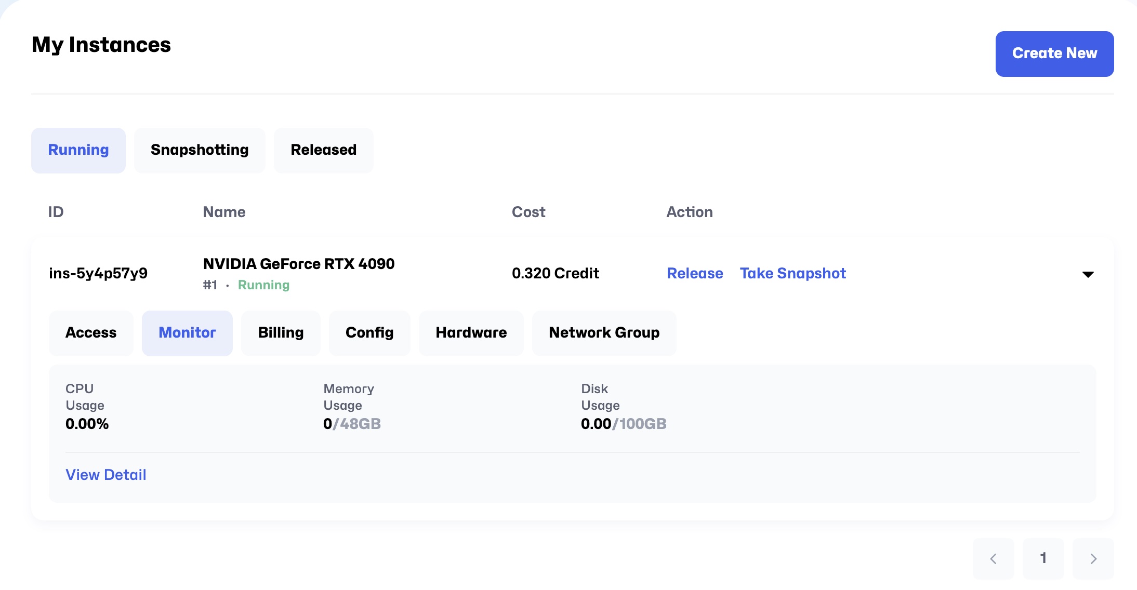
Task: Click the NVIDIA GeForce RTX 4090 name
Action: coord(299,264)
